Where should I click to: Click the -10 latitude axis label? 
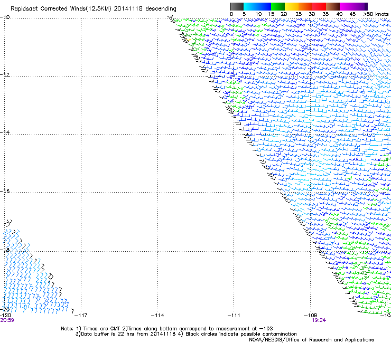[5, 17]
